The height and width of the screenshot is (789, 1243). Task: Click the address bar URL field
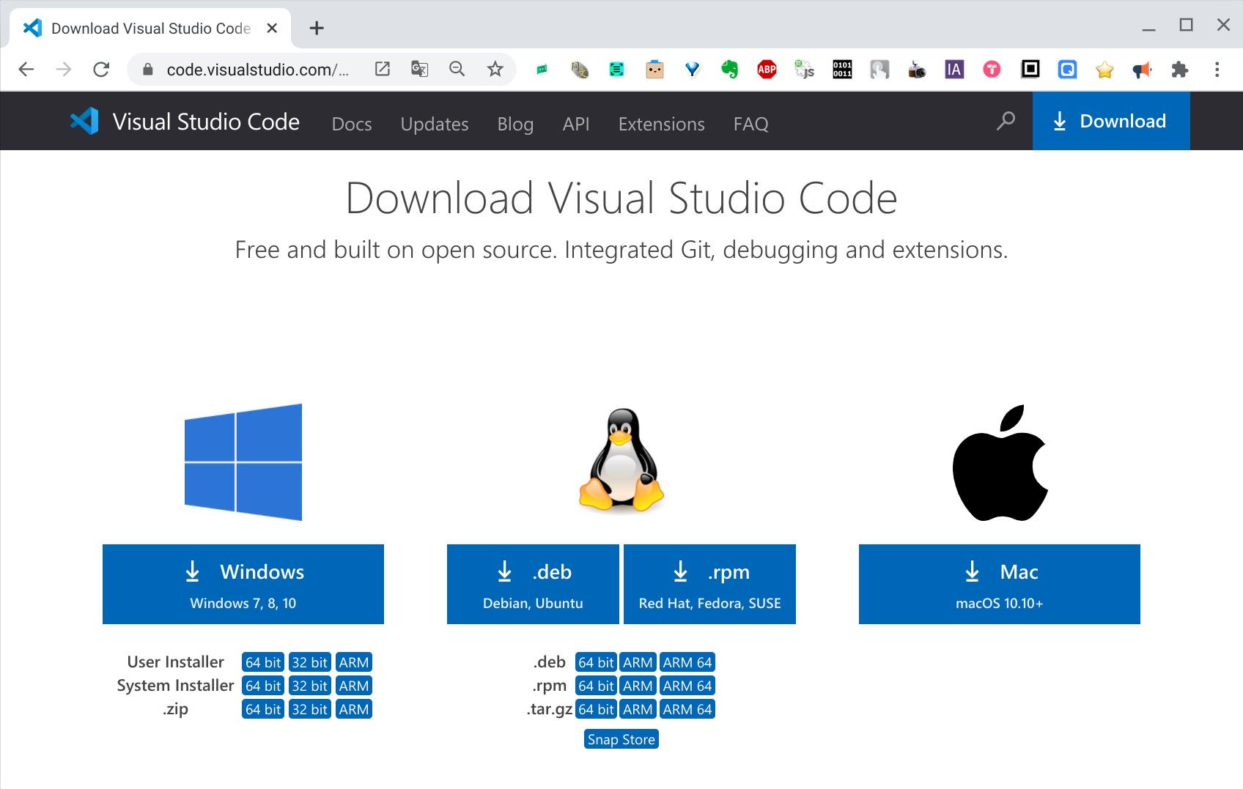[257, 70]
